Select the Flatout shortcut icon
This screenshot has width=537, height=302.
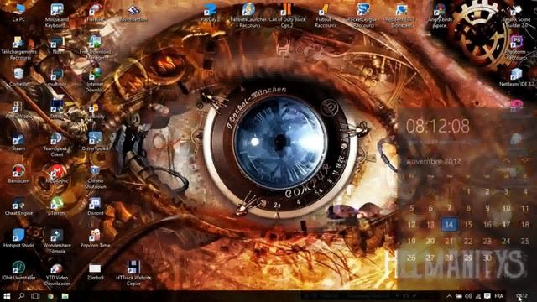pos(325,16)
